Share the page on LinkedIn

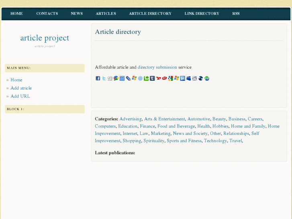[x=182, y=78]
